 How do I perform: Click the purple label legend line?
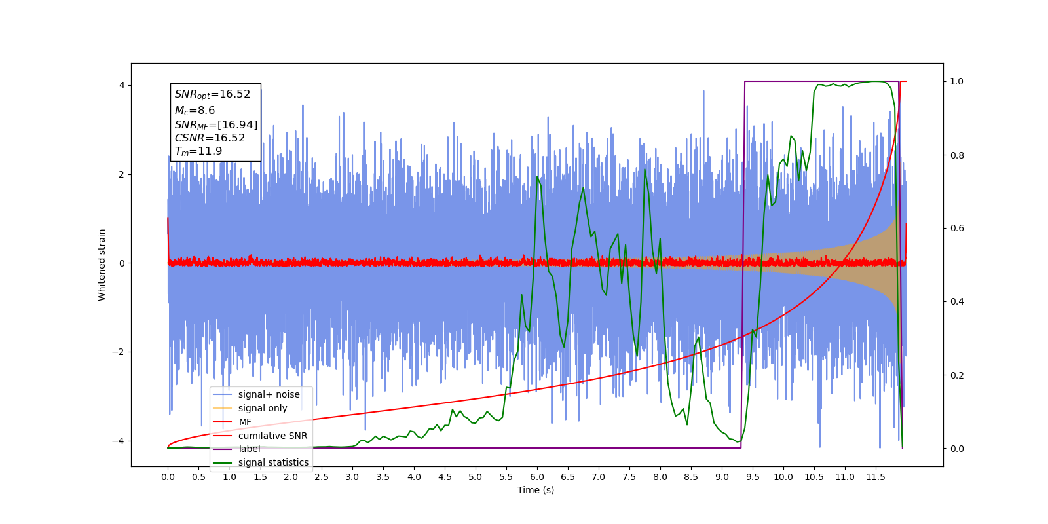[x=223, y=449]
